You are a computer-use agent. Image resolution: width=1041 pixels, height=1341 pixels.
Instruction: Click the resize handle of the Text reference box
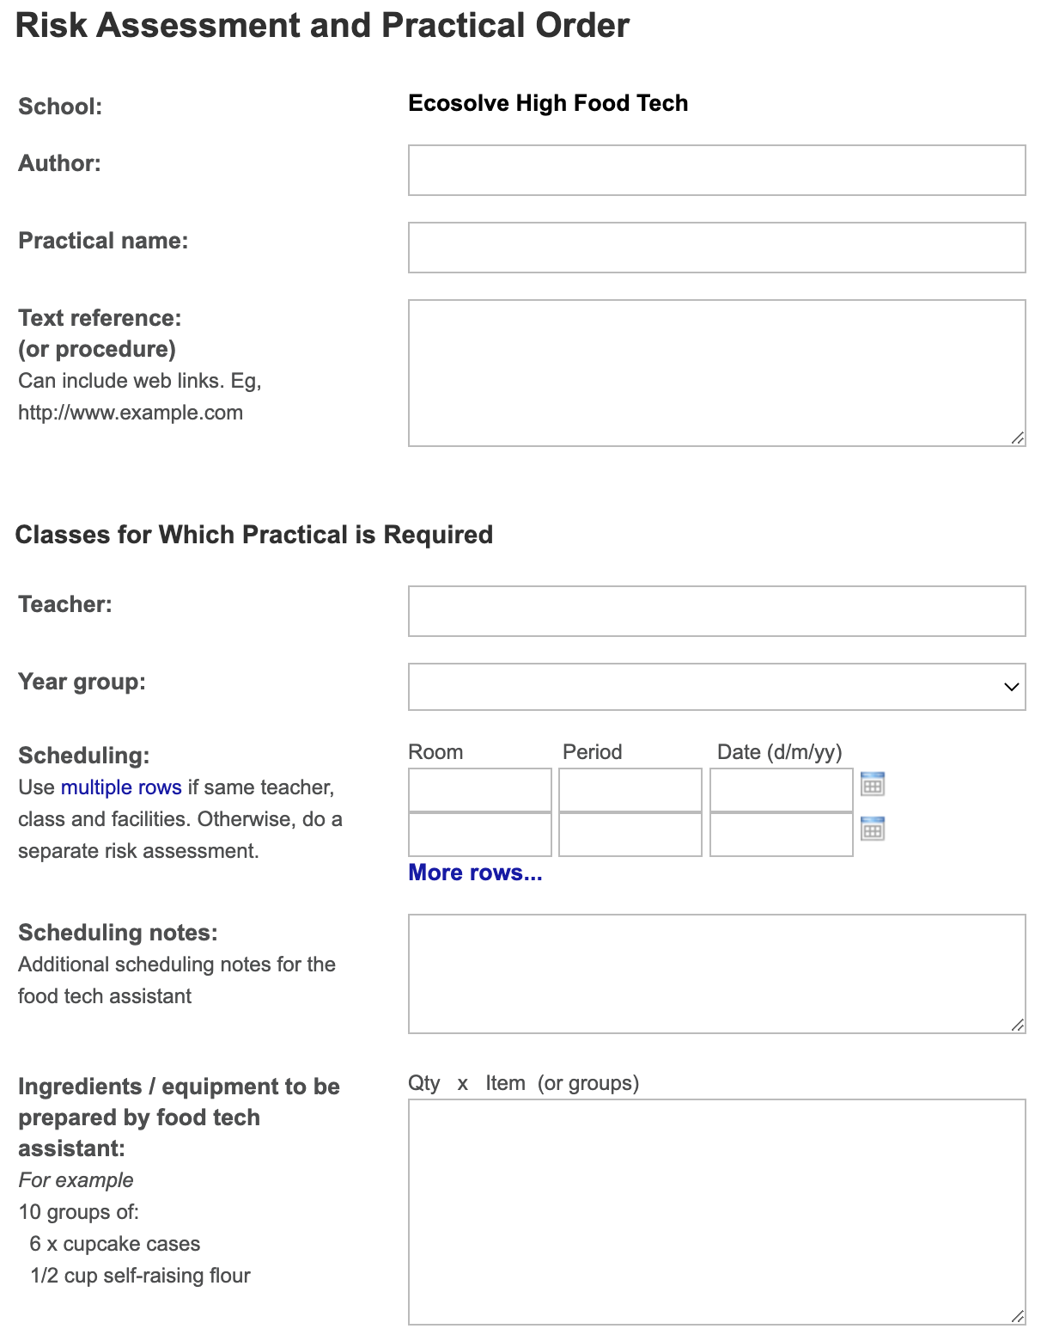[1018, 439]
